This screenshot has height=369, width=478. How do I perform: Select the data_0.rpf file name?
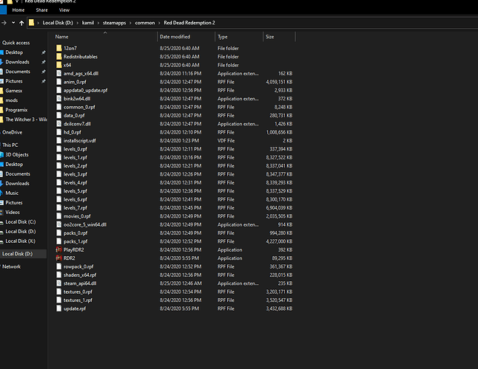click(x=74, y=116)
